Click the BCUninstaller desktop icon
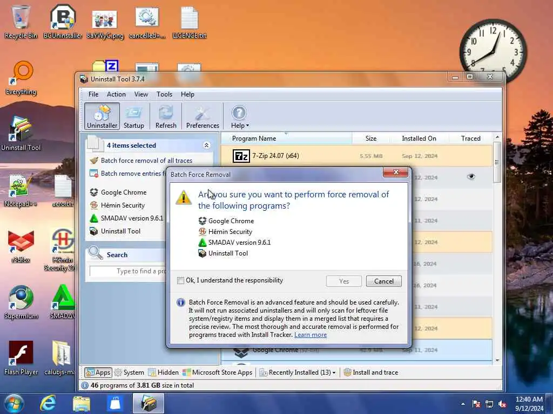Viewport: 553px width, 414px height. click(63, 22)
